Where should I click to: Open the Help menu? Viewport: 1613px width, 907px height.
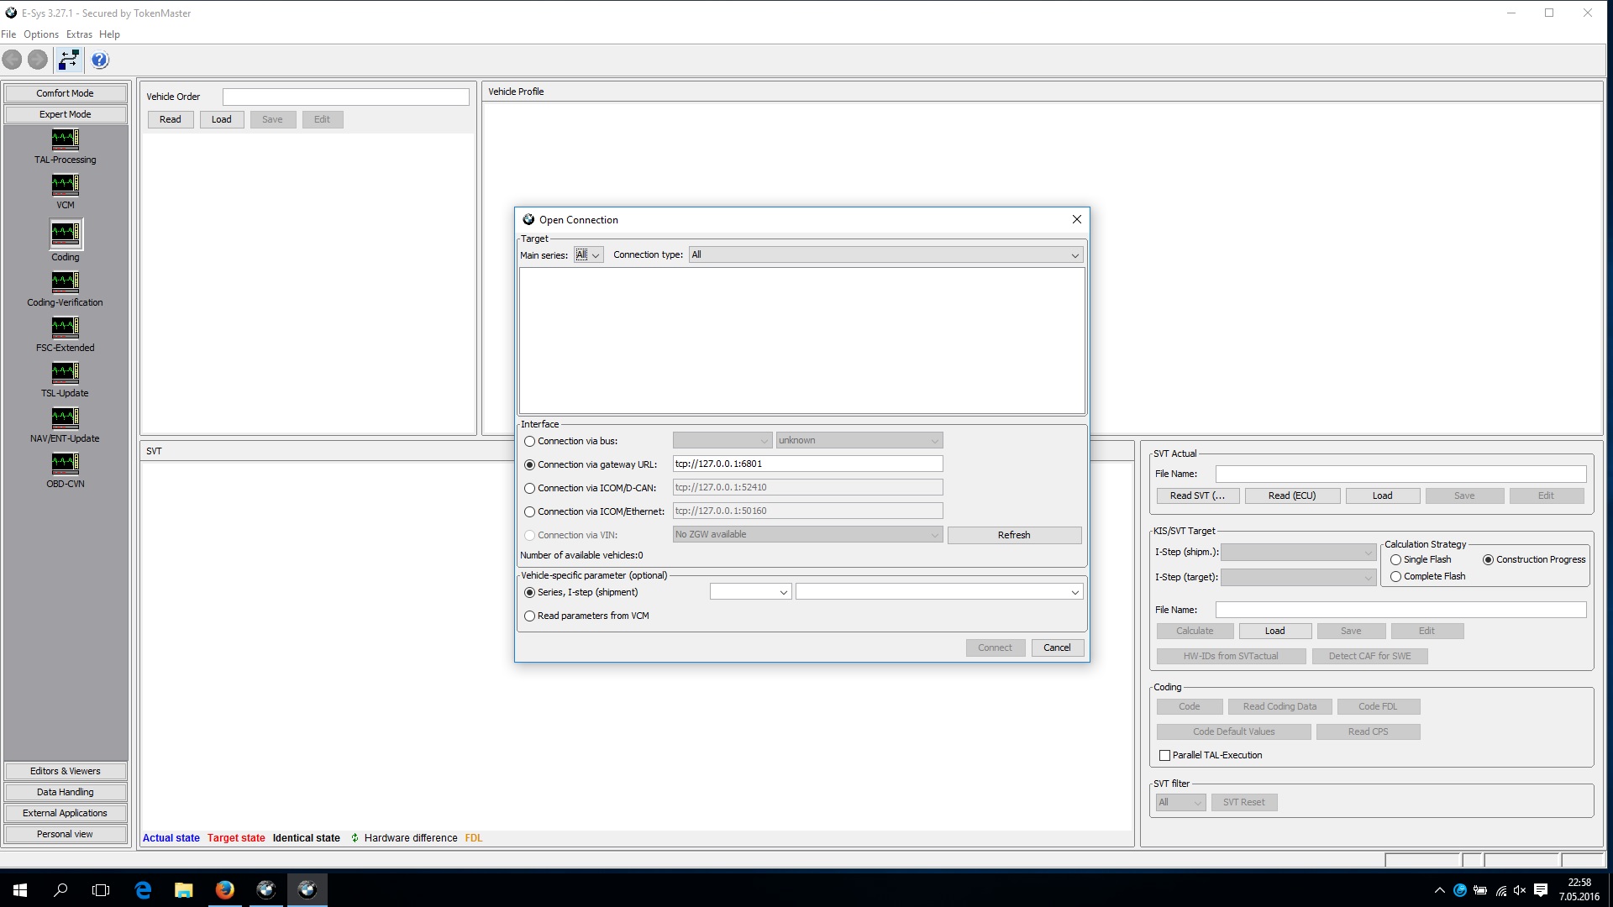pyautogui.click(x=109, y=34)
